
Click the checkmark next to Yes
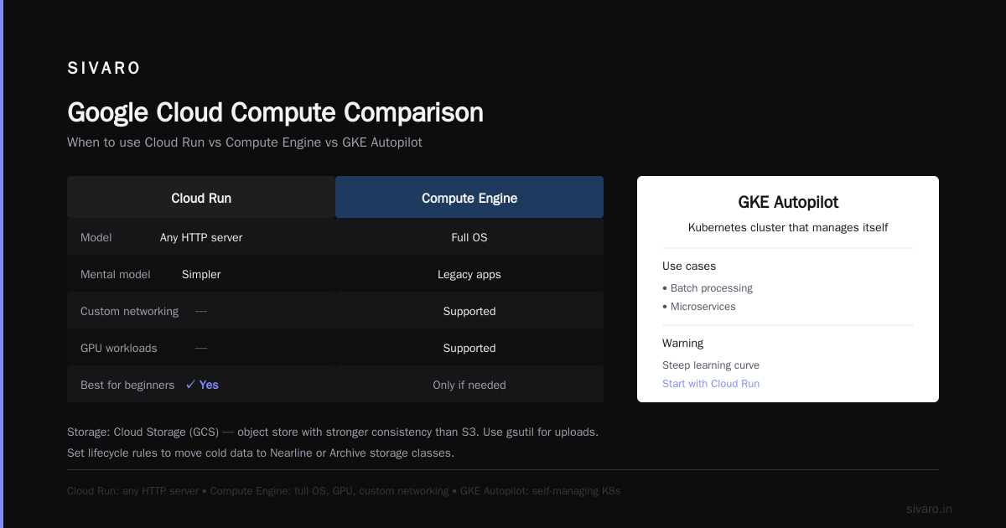pyautogui.click(x=190, y=385)
